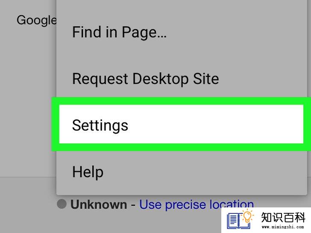The width and height of the screenshot is (311, 233).
Task: Click the dash between Unknown and location link
Action: (133, 205)
